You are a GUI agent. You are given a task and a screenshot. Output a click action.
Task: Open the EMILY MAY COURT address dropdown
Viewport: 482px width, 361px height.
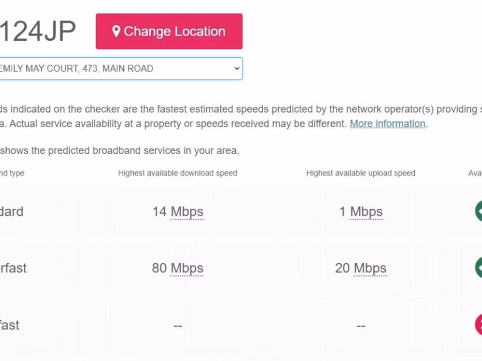(120, 69)
